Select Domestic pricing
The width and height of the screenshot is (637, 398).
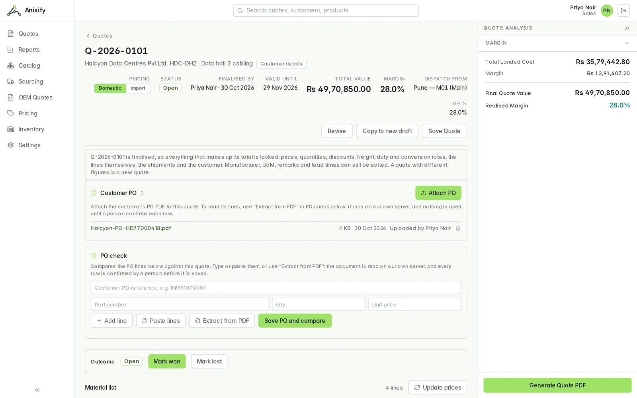tap(110, 88)
